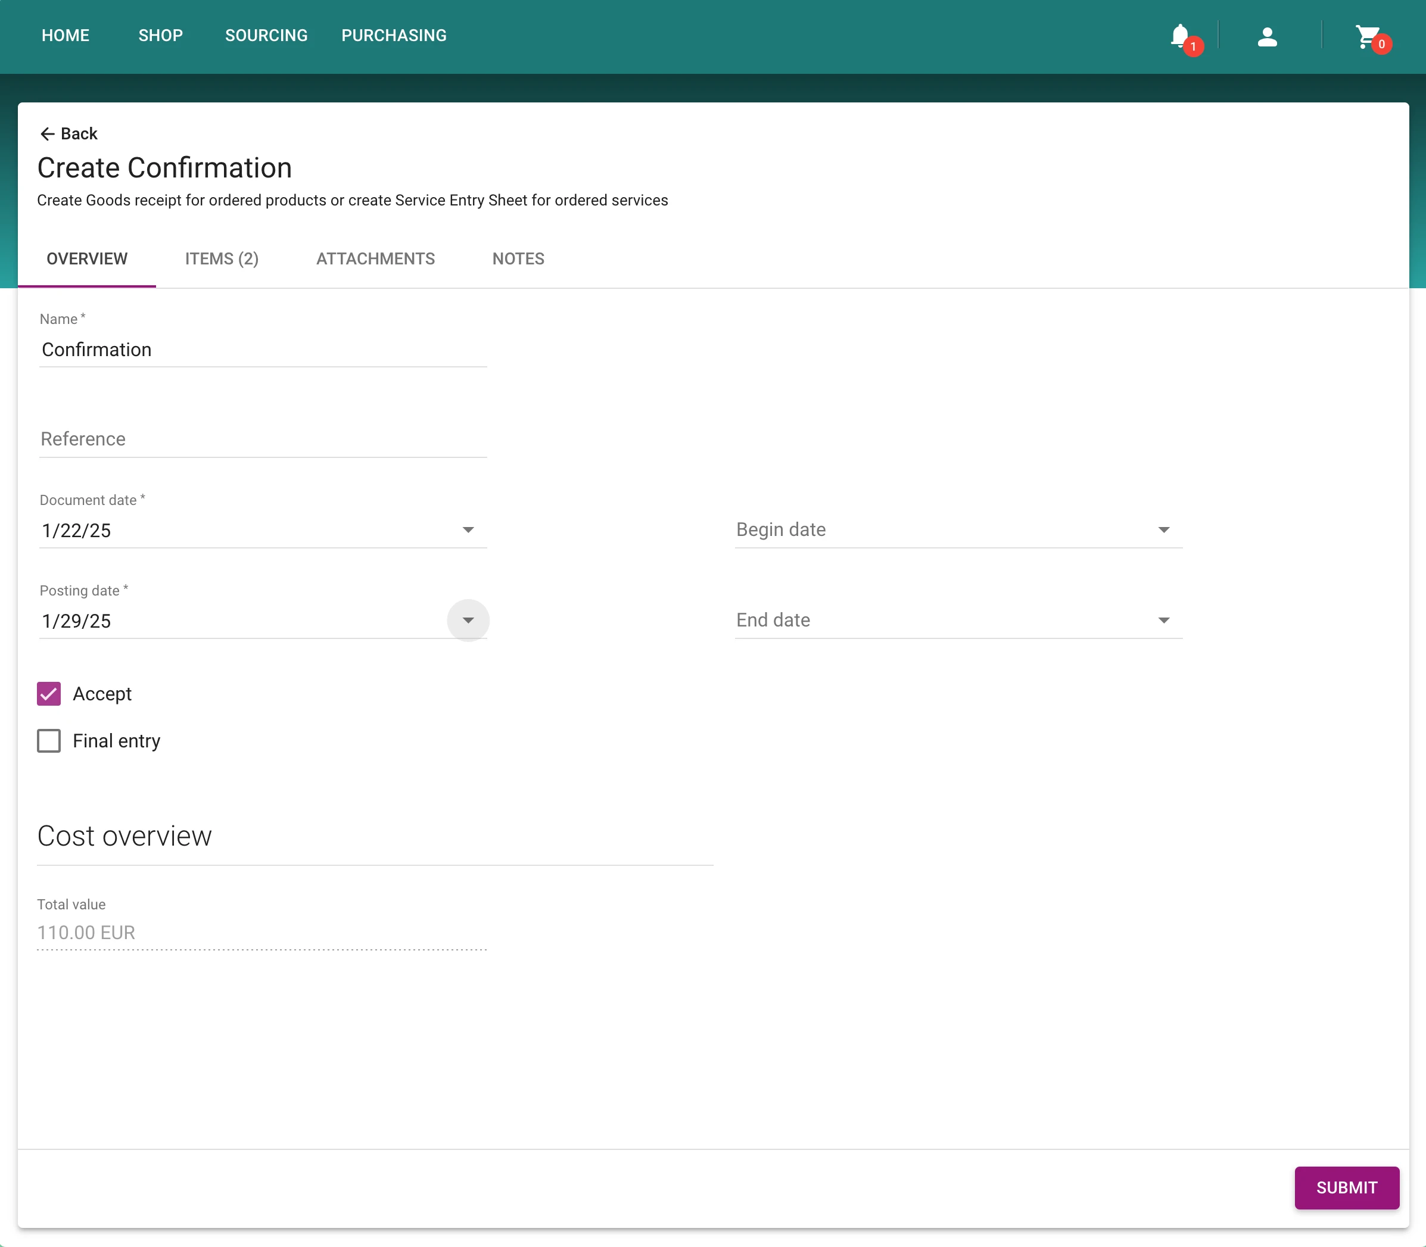Screen dimensions: 1426x1247
Task: Open the End date dropdown arrow
Action: 1164,621
